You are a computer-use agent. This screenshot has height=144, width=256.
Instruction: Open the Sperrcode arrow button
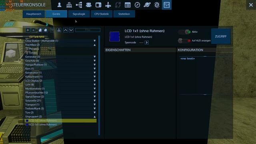coord(147,43)
